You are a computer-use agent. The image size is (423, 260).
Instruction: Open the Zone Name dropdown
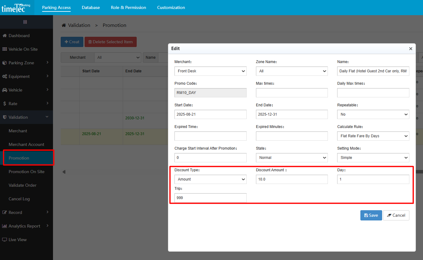(292, 71)
